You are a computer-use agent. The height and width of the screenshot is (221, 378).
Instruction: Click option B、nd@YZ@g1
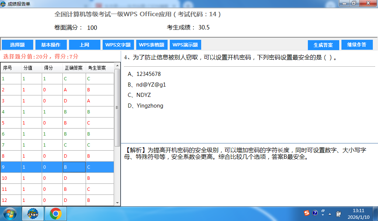click(x=147, y=85)
